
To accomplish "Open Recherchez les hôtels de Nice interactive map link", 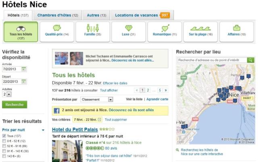I will (x=202, y=152).
